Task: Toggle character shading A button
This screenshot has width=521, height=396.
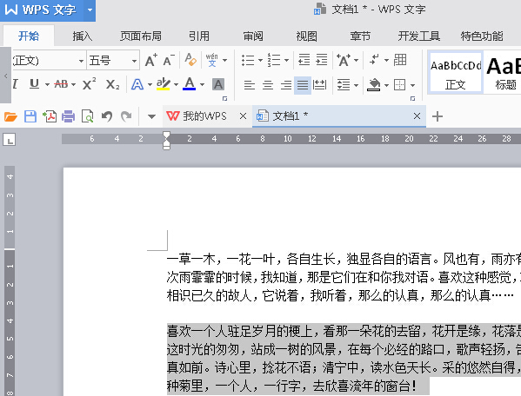Action: (218, 84)
